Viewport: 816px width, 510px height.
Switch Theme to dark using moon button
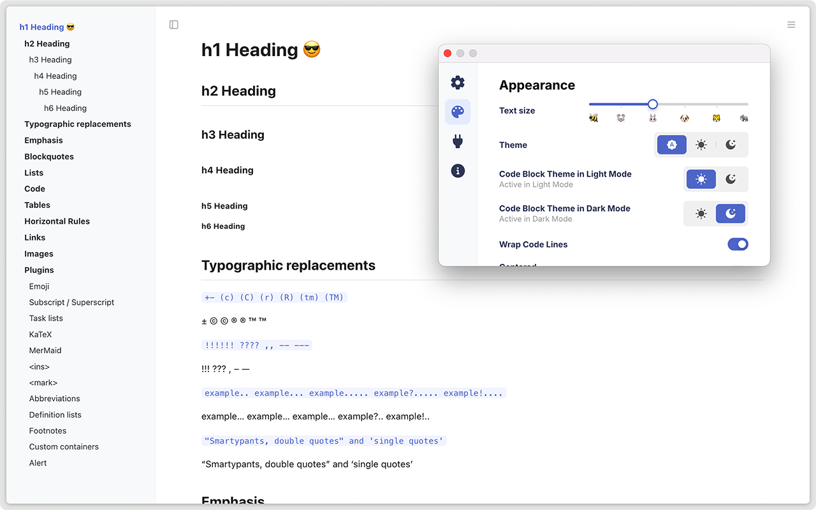coord(730,145)
